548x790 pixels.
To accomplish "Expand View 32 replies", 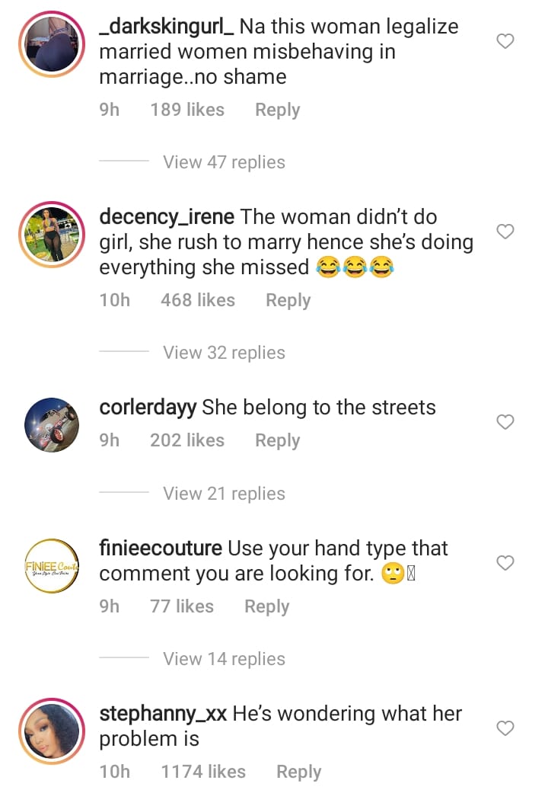I will point(224,353).
